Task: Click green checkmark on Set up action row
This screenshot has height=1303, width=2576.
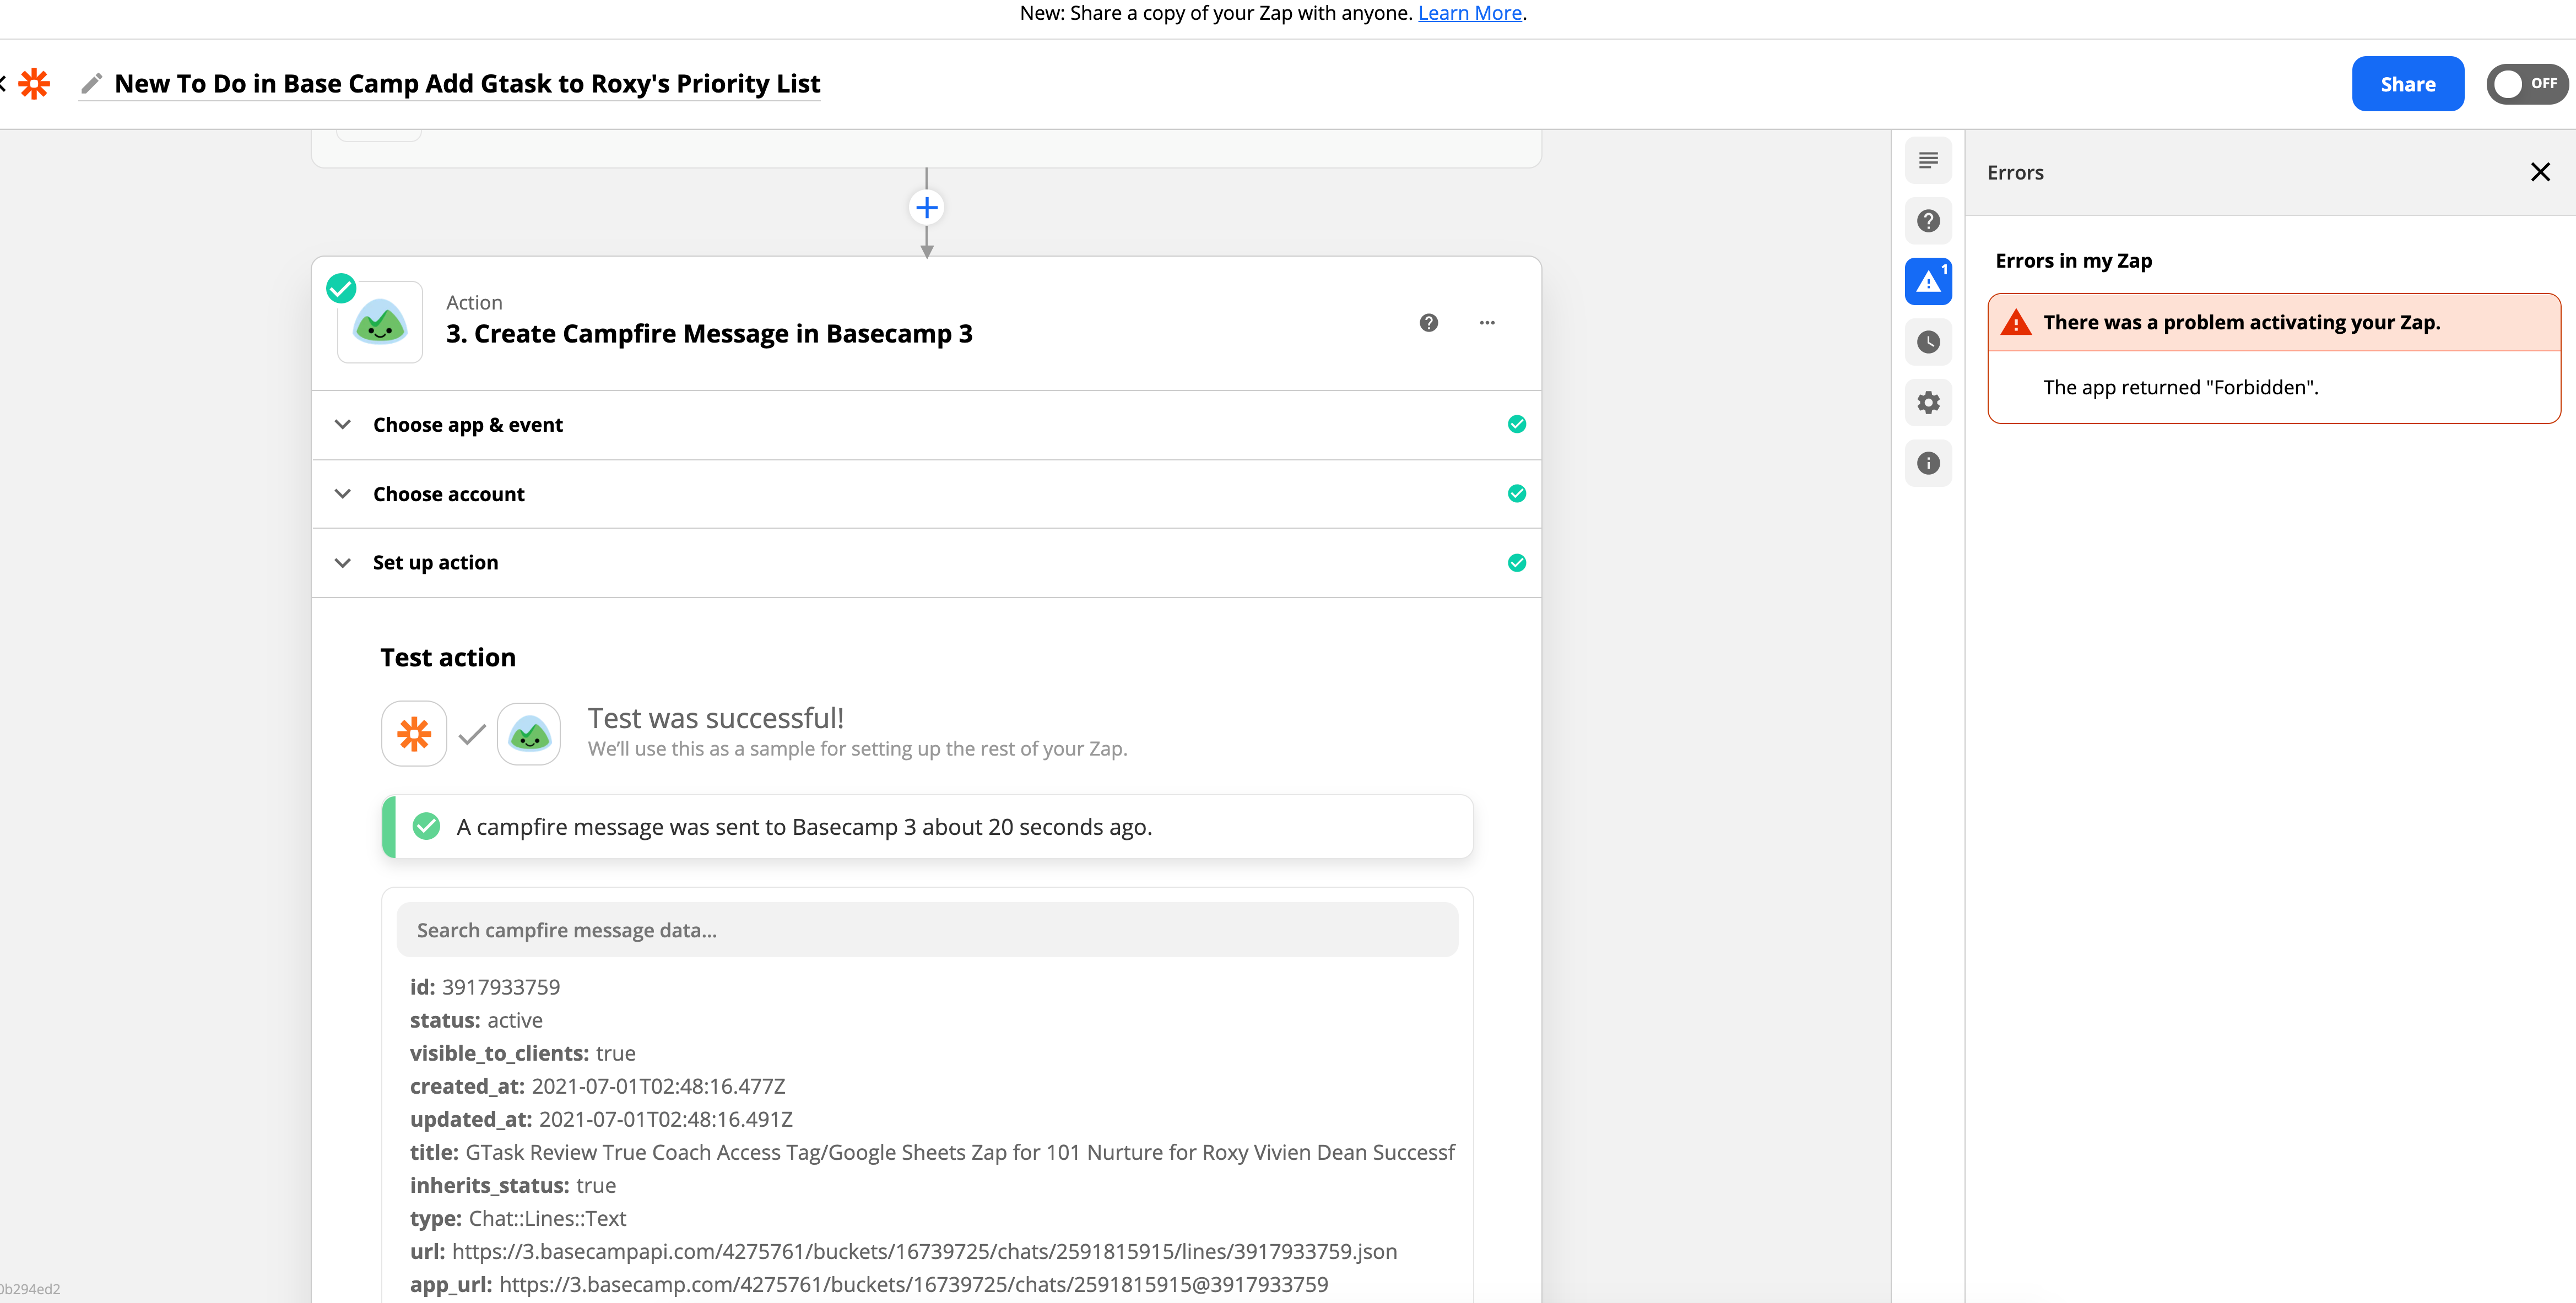Action: [x=1516, y=562]
